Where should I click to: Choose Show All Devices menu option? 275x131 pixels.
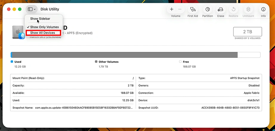click(x=42, y=33)
